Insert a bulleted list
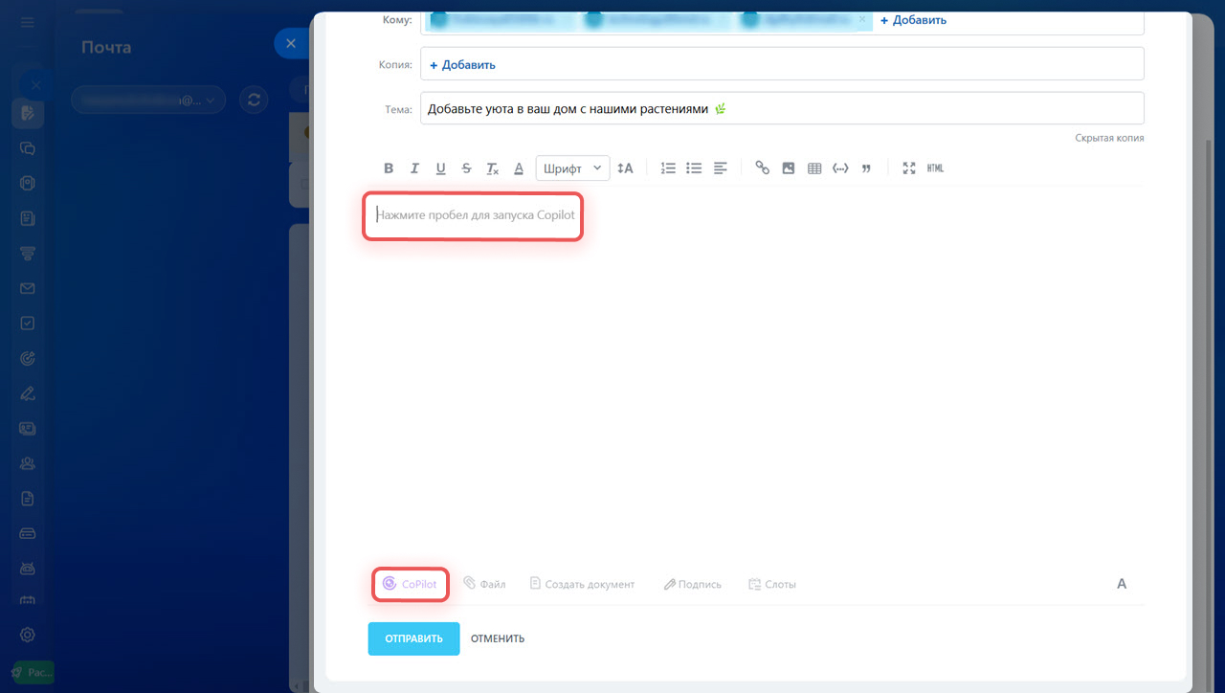This screenshot has height=693, width=1225. click(694, 168)
